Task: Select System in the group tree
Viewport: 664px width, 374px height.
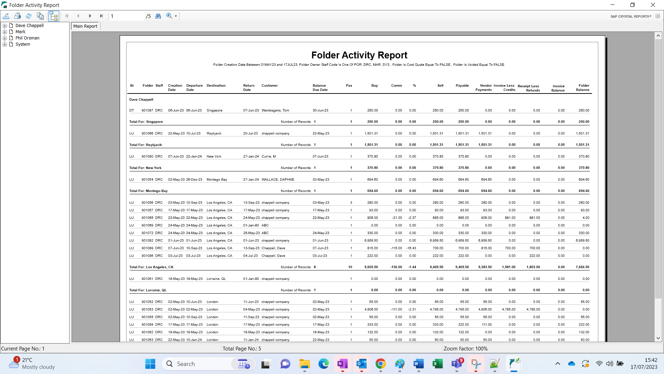Action: 22,44
